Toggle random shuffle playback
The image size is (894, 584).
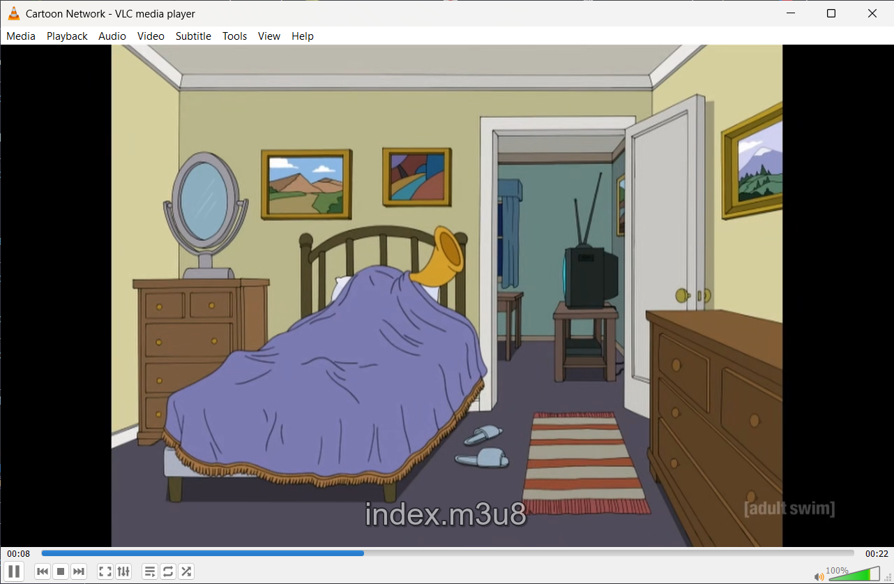(x=186, y=572)
